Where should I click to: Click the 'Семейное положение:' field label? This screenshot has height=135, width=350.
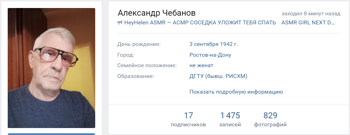(x=147, y=65)
